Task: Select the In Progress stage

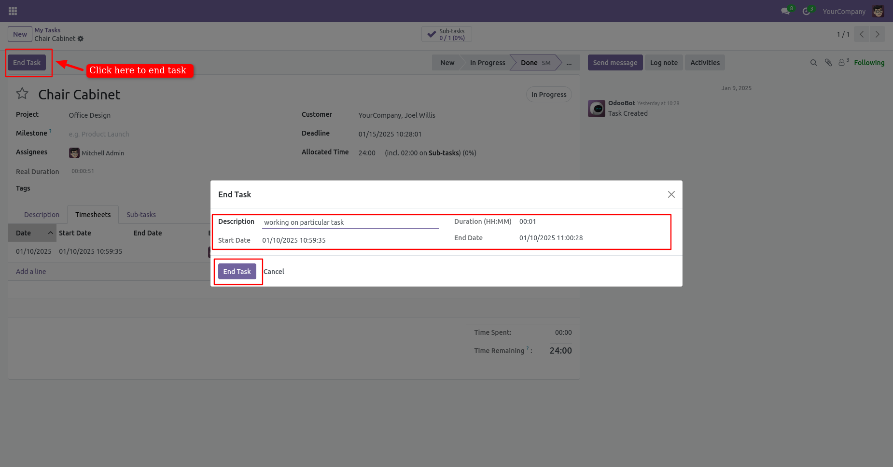Action: coord(488,63)
